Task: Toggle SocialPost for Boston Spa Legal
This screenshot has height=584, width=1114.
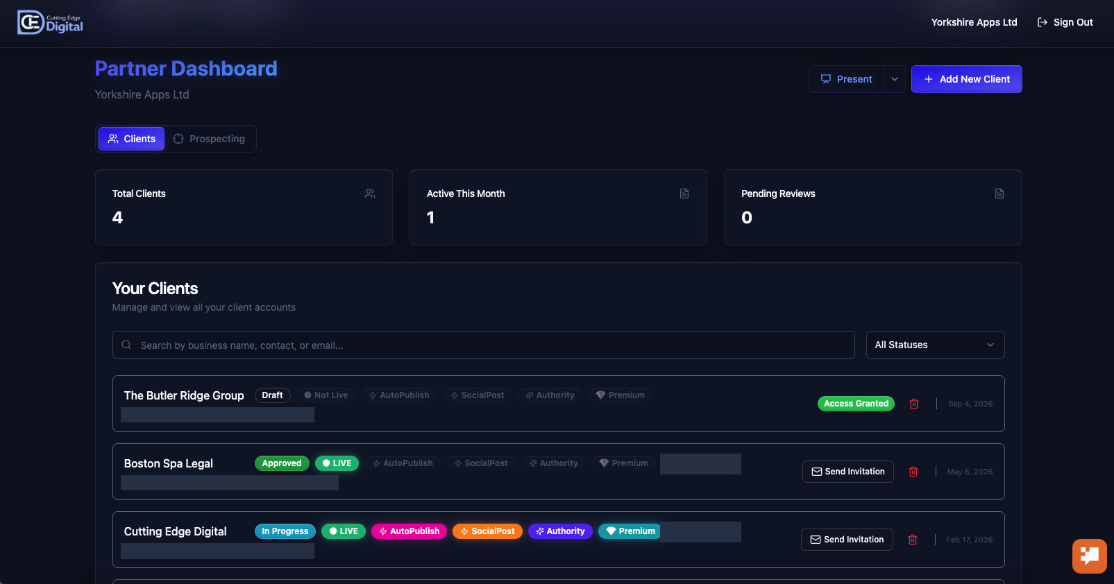Action: coord(481,463)
